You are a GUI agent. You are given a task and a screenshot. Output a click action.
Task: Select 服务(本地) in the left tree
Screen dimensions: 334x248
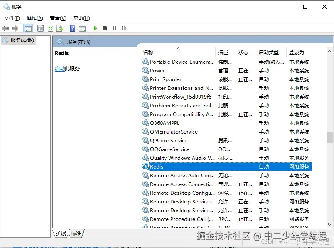tap(22, 40)
